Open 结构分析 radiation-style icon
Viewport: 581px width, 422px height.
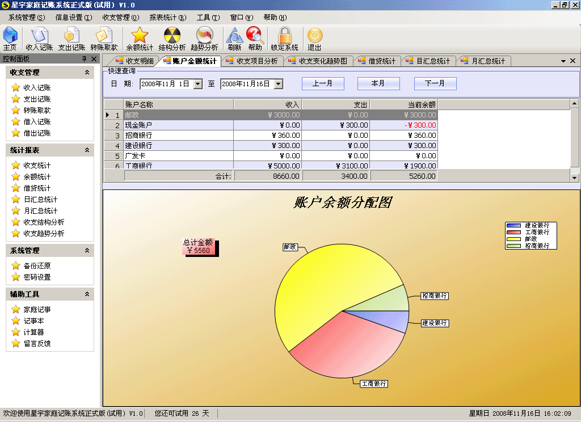172,39
